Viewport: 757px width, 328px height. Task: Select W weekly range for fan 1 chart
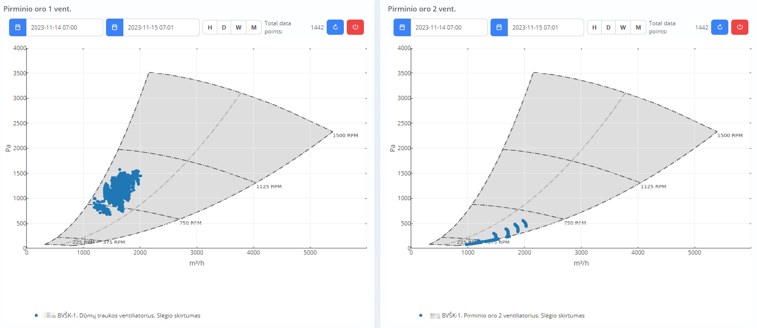[238, 28]
